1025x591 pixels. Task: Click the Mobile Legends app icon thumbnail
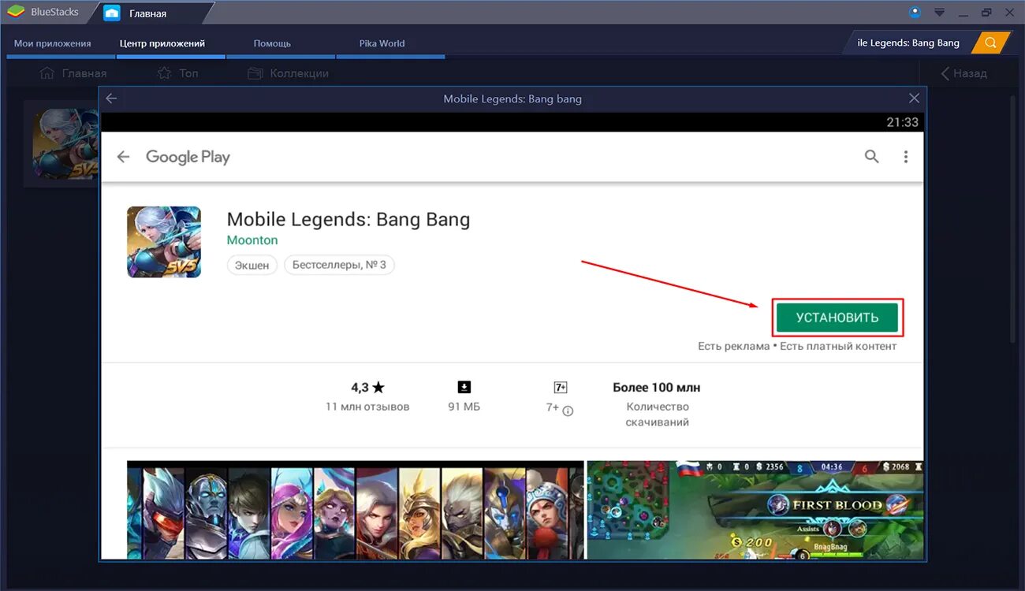tap(163, 241)
